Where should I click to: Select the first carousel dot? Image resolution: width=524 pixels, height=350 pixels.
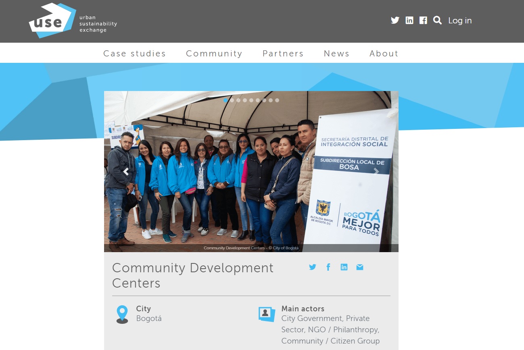[225, 100]
